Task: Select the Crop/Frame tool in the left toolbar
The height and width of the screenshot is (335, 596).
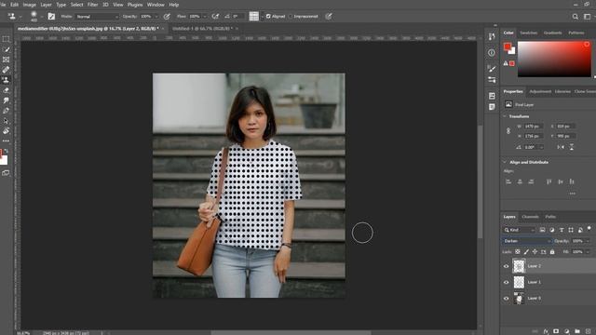Action: pos(6,60)
